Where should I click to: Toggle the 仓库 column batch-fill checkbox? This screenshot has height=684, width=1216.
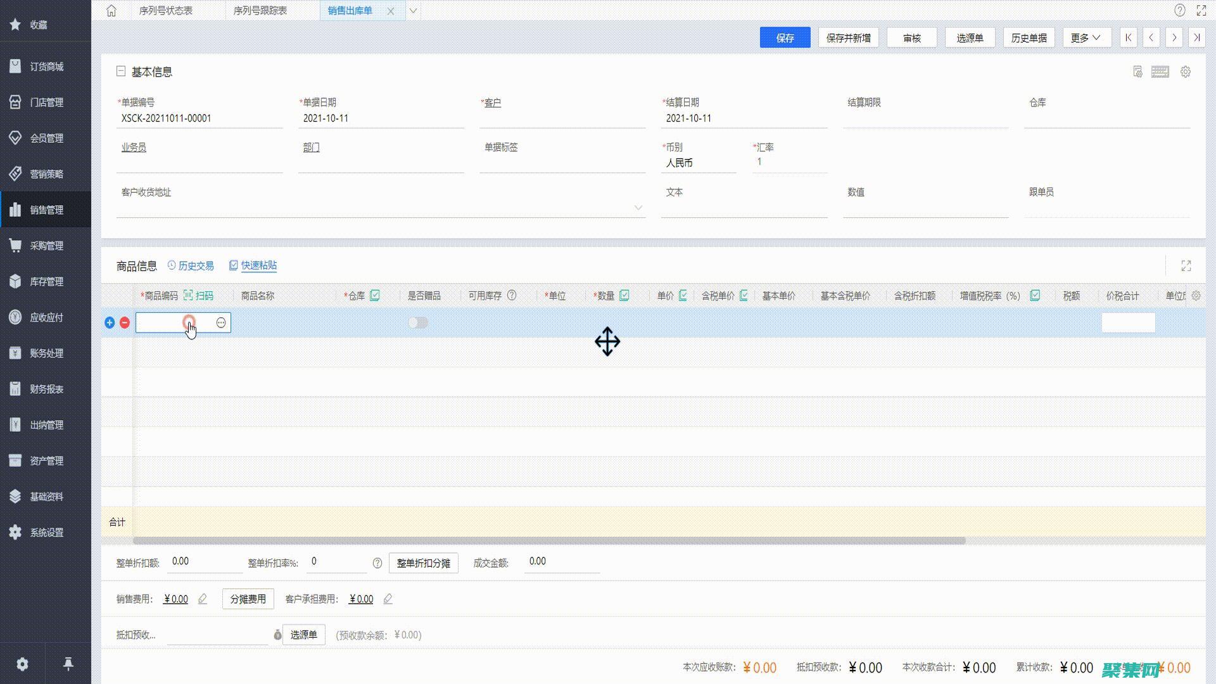[375, 296]
